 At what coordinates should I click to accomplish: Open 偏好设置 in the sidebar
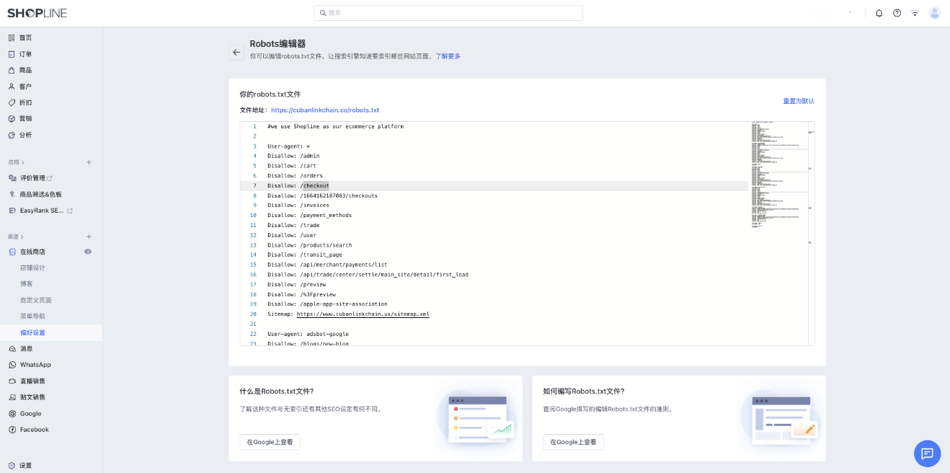(x=32, y=332)
